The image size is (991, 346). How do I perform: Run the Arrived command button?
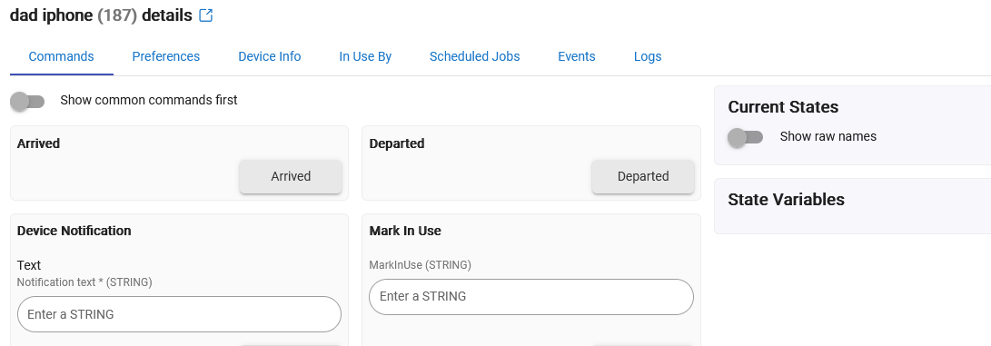(x=291, y=176)
